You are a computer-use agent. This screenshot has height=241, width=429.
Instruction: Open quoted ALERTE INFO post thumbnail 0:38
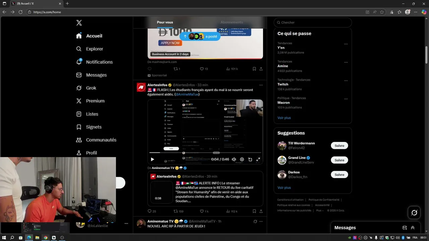162,192
